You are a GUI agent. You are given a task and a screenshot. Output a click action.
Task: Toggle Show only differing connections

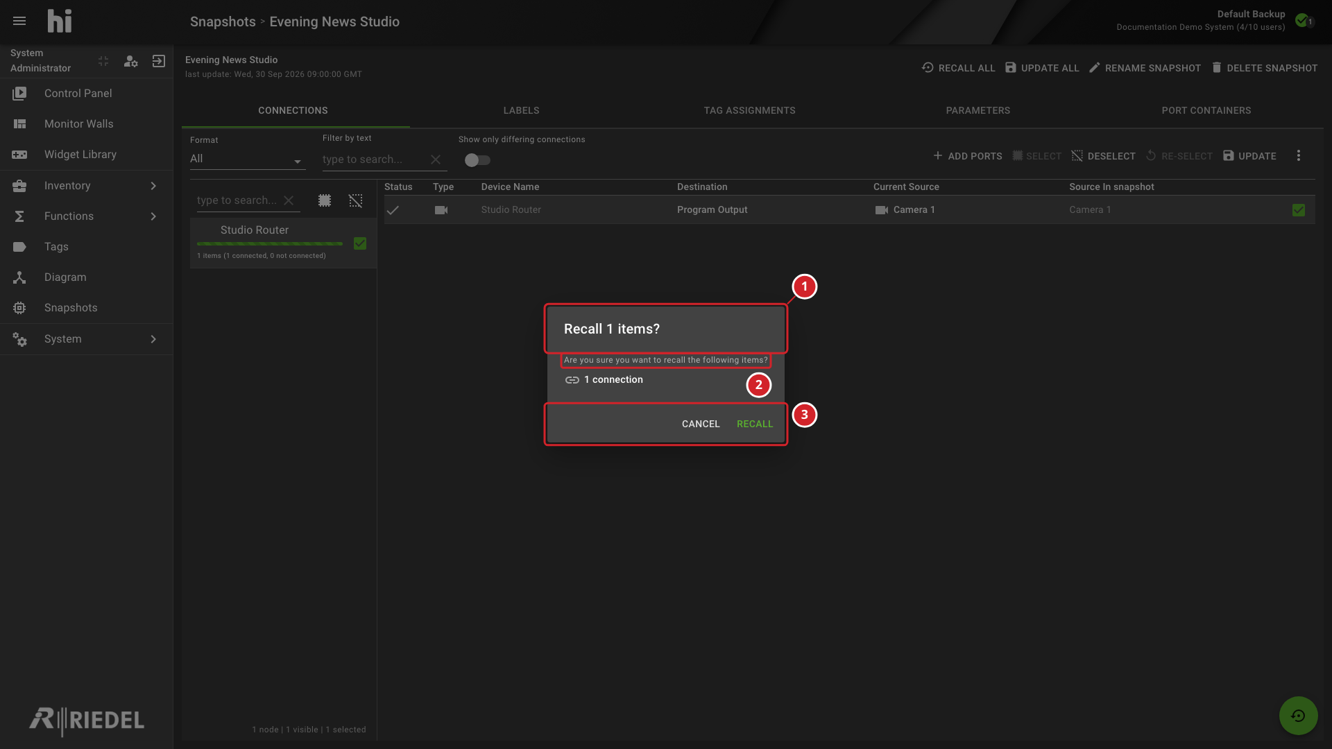pyautogui.click(x=477, y=160)
